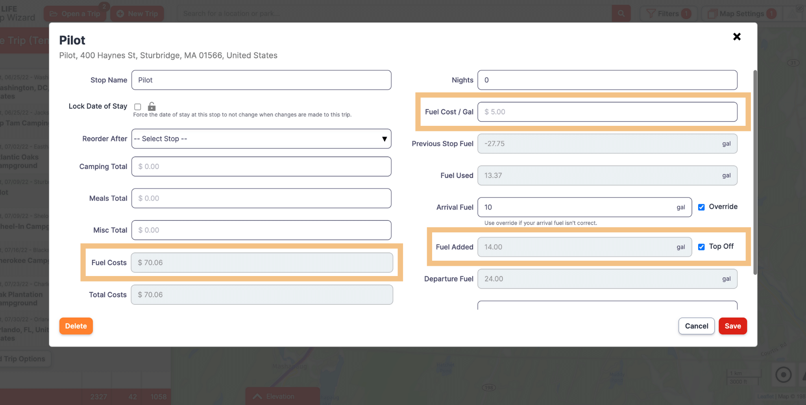Image resolution: width=806 pixels, height=405 pixels.
Task: Toggle Lock Date of Stay checkbox
Action: point(138,107)
